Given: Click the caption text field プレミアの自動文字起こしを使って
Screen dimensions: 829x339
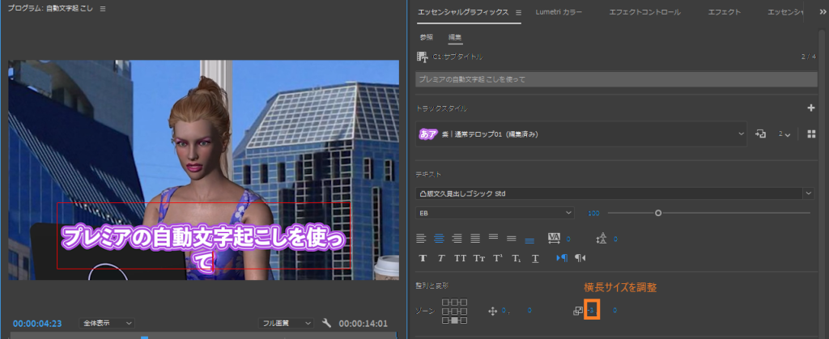Looking at the screenshot, I should coord(616,79).
